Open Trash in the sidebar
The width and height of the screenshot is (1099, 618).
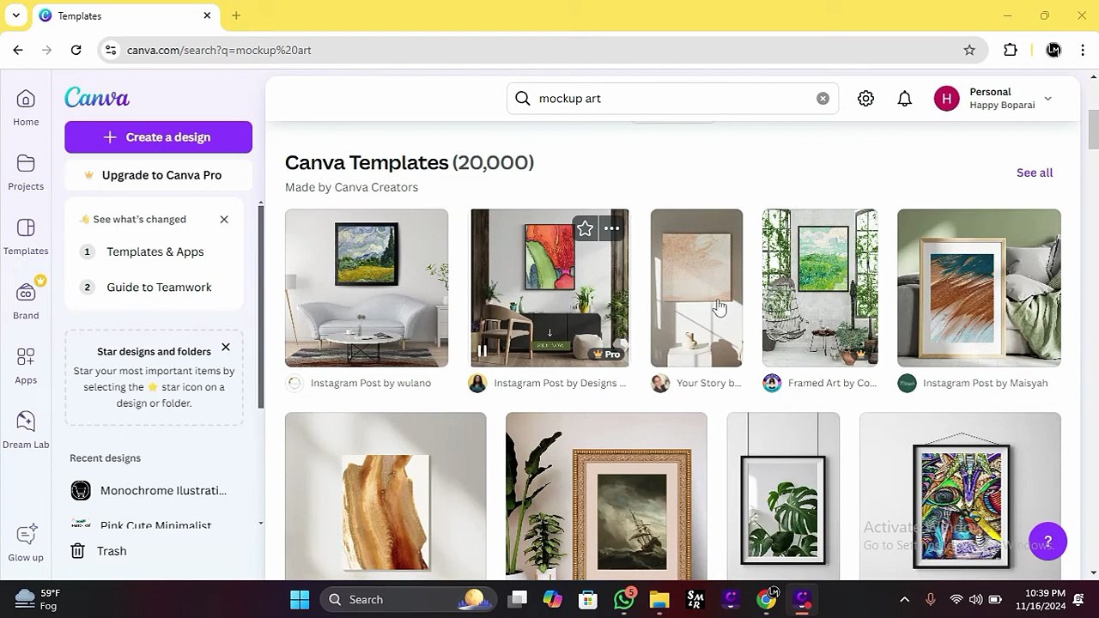99,551
